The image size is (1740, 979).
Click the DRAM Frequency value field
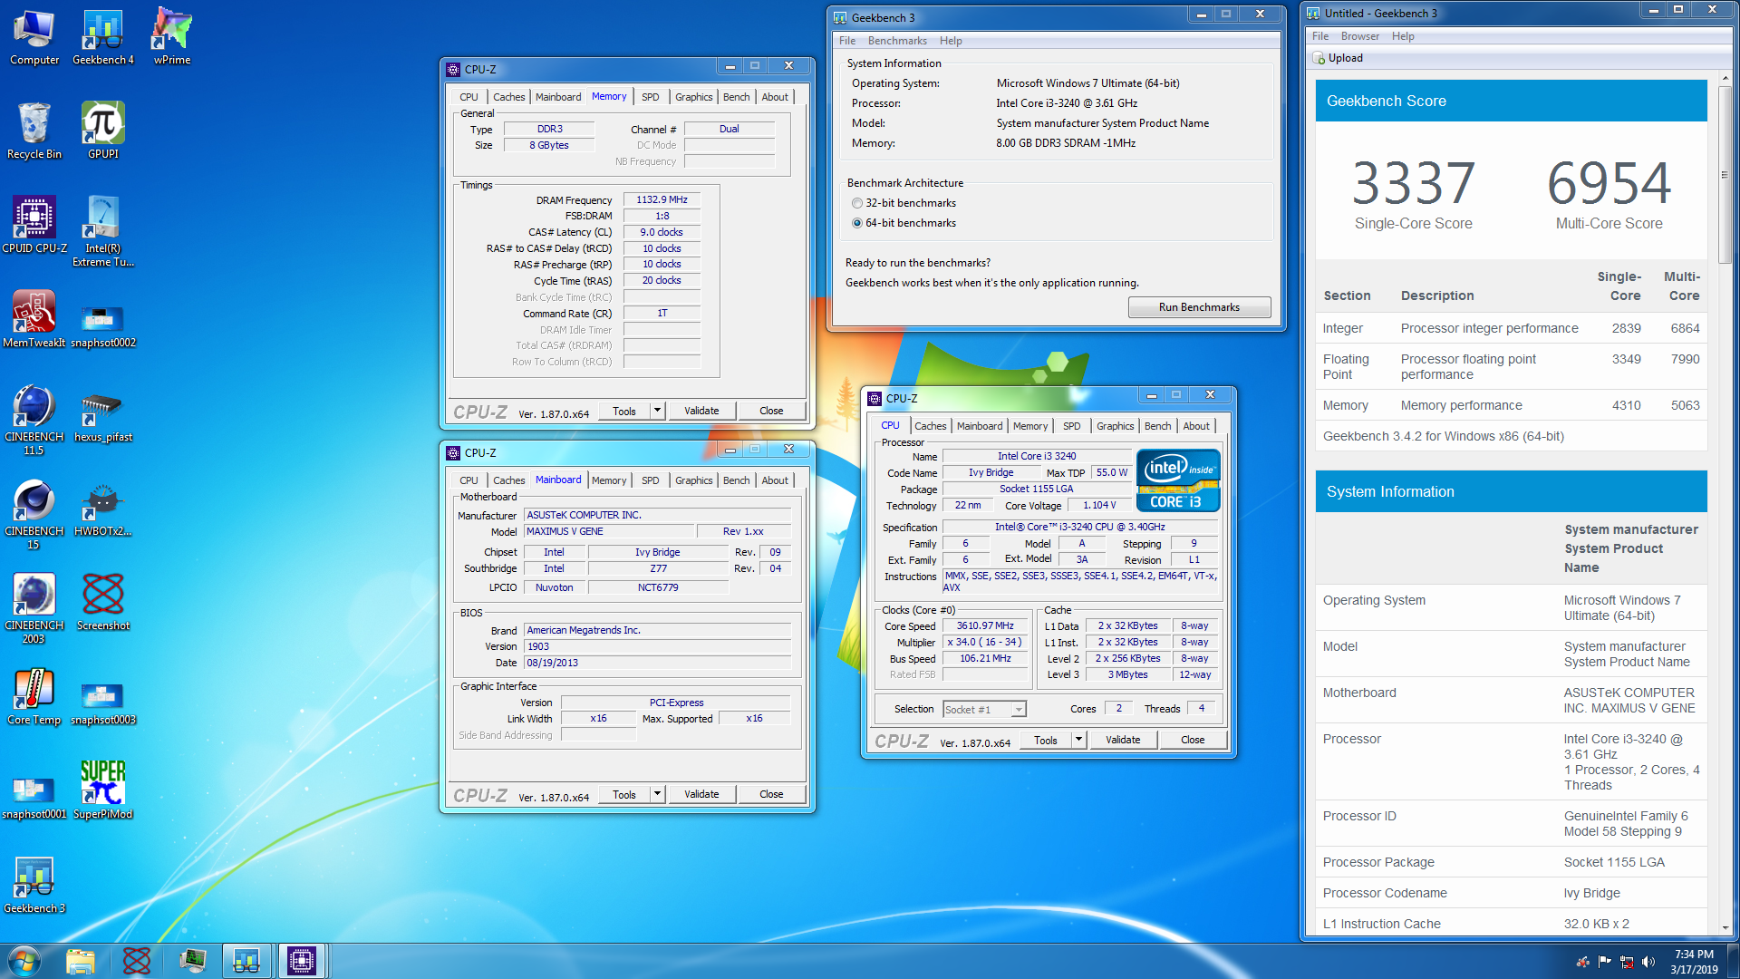coord(662,199)
